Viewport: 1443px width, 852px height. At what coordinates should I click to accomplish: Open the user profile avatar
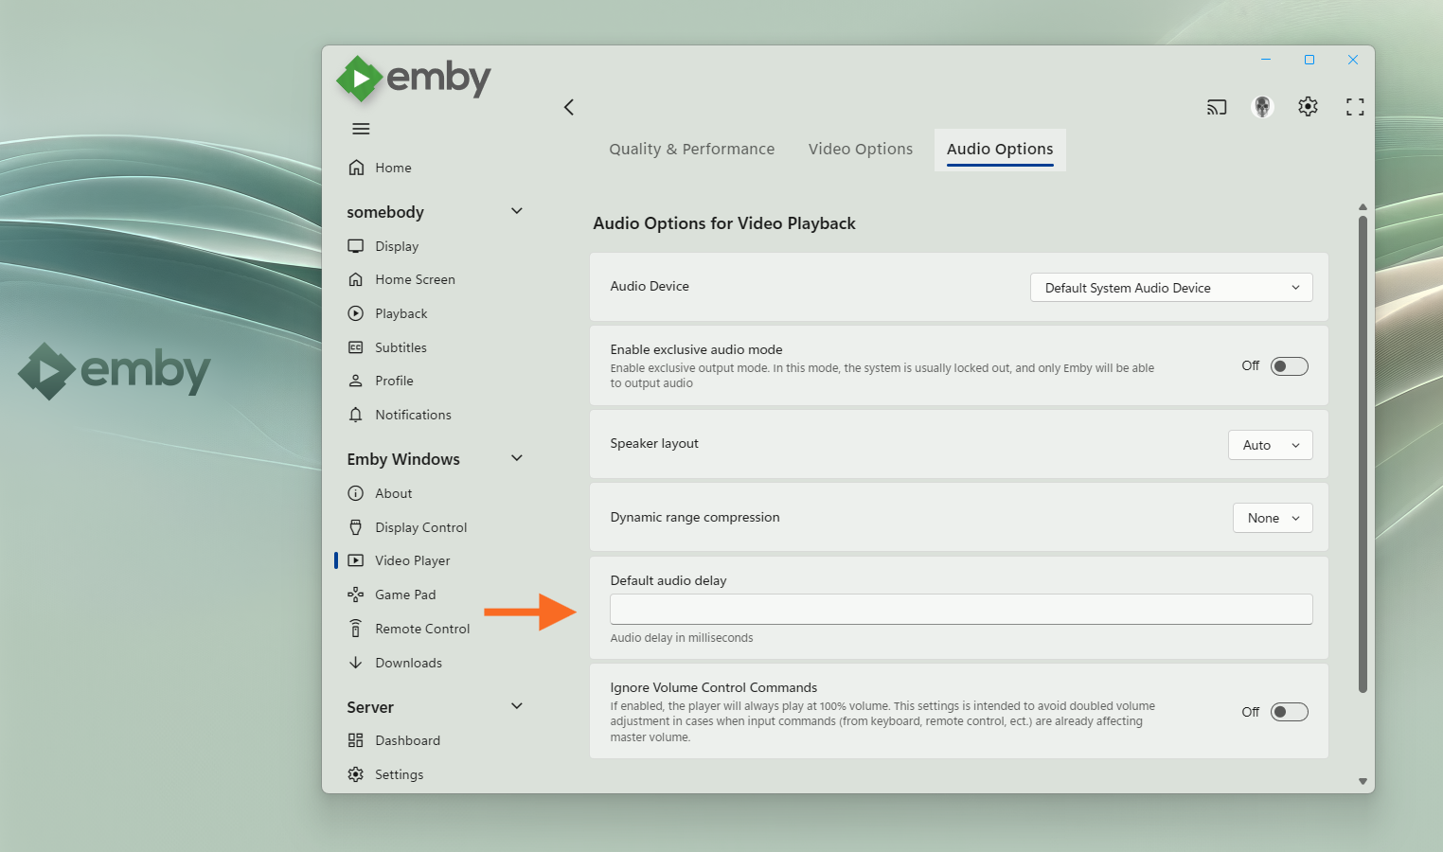coord(1261,107)
